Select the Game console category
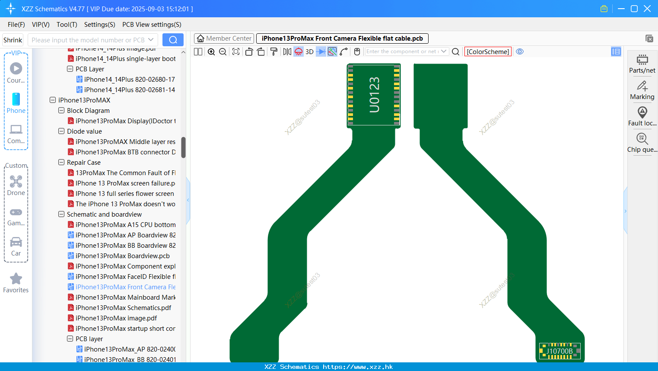 click(x=16, y=216)
